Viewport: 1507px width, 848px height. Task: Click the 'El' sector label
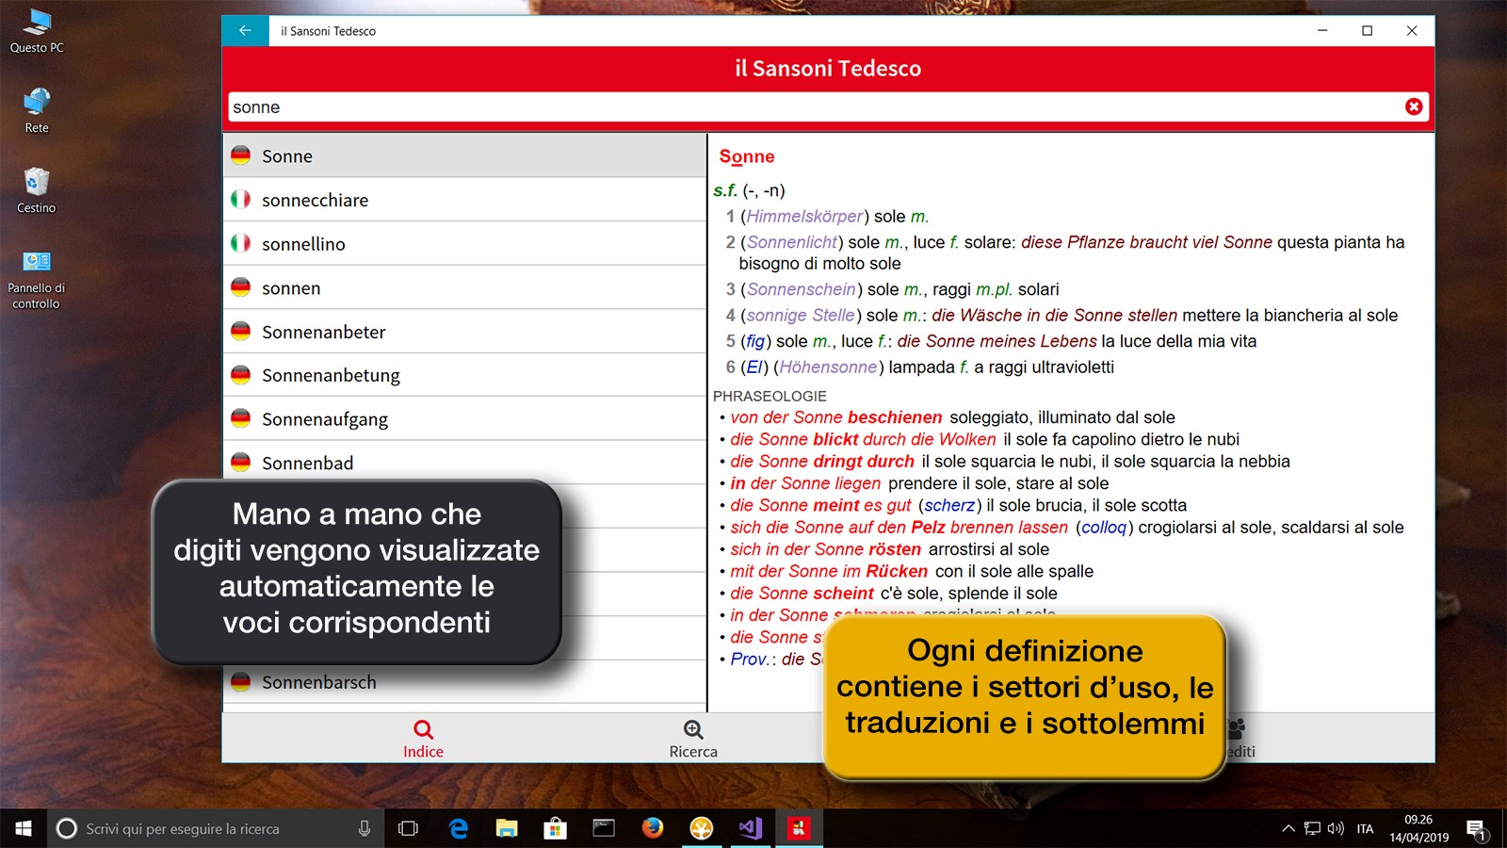(x=754, y=367)
